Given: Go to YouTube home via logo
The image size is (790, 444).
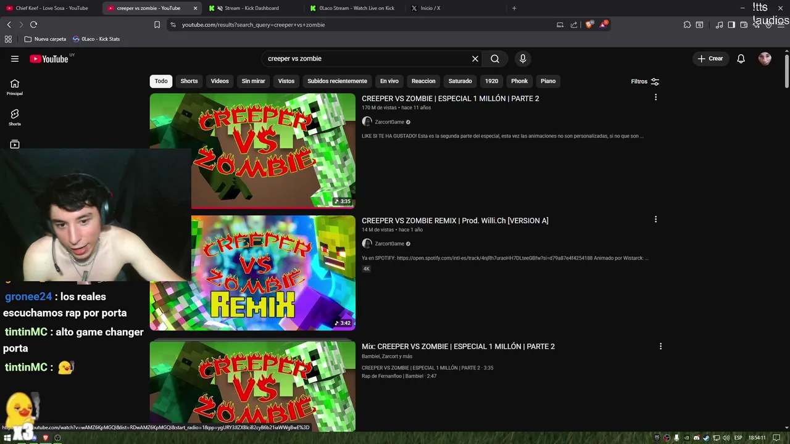Looking at the screenshot, I should pyautogui.click(x=49, y=59).
